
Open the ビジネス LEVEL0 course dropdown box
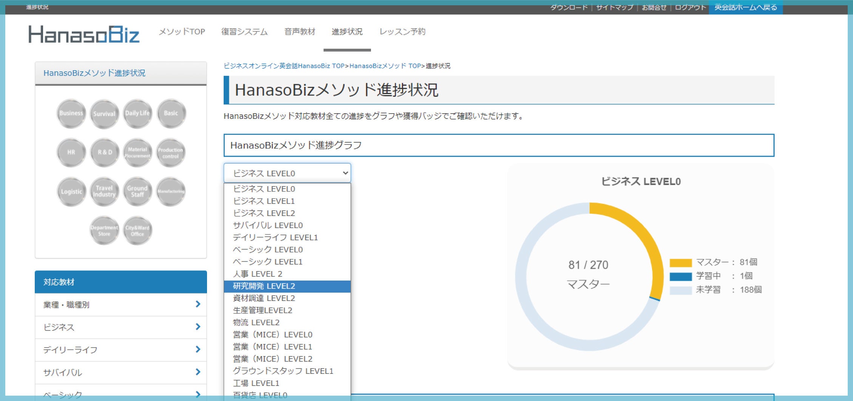287,173
